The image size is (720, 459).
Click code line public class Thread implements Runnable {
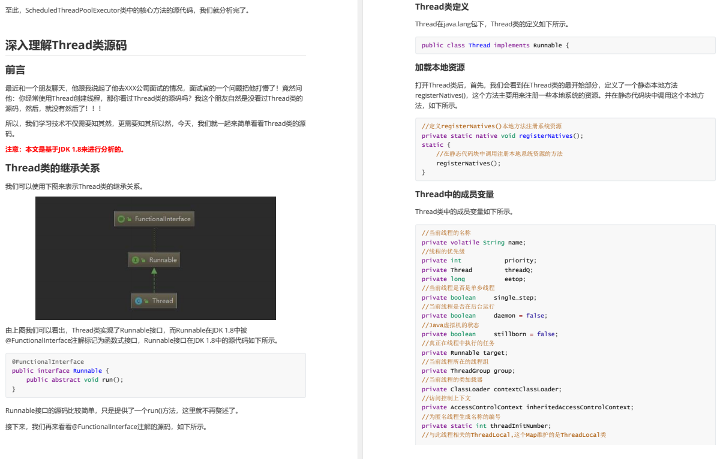click(x=496, y=45)
